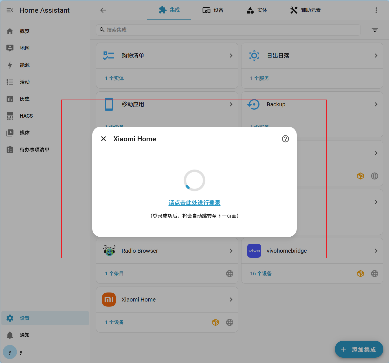Viewport: 389px width, 363px height.
Task: Open the three-dot overflow menu
Action: point(376,10)
